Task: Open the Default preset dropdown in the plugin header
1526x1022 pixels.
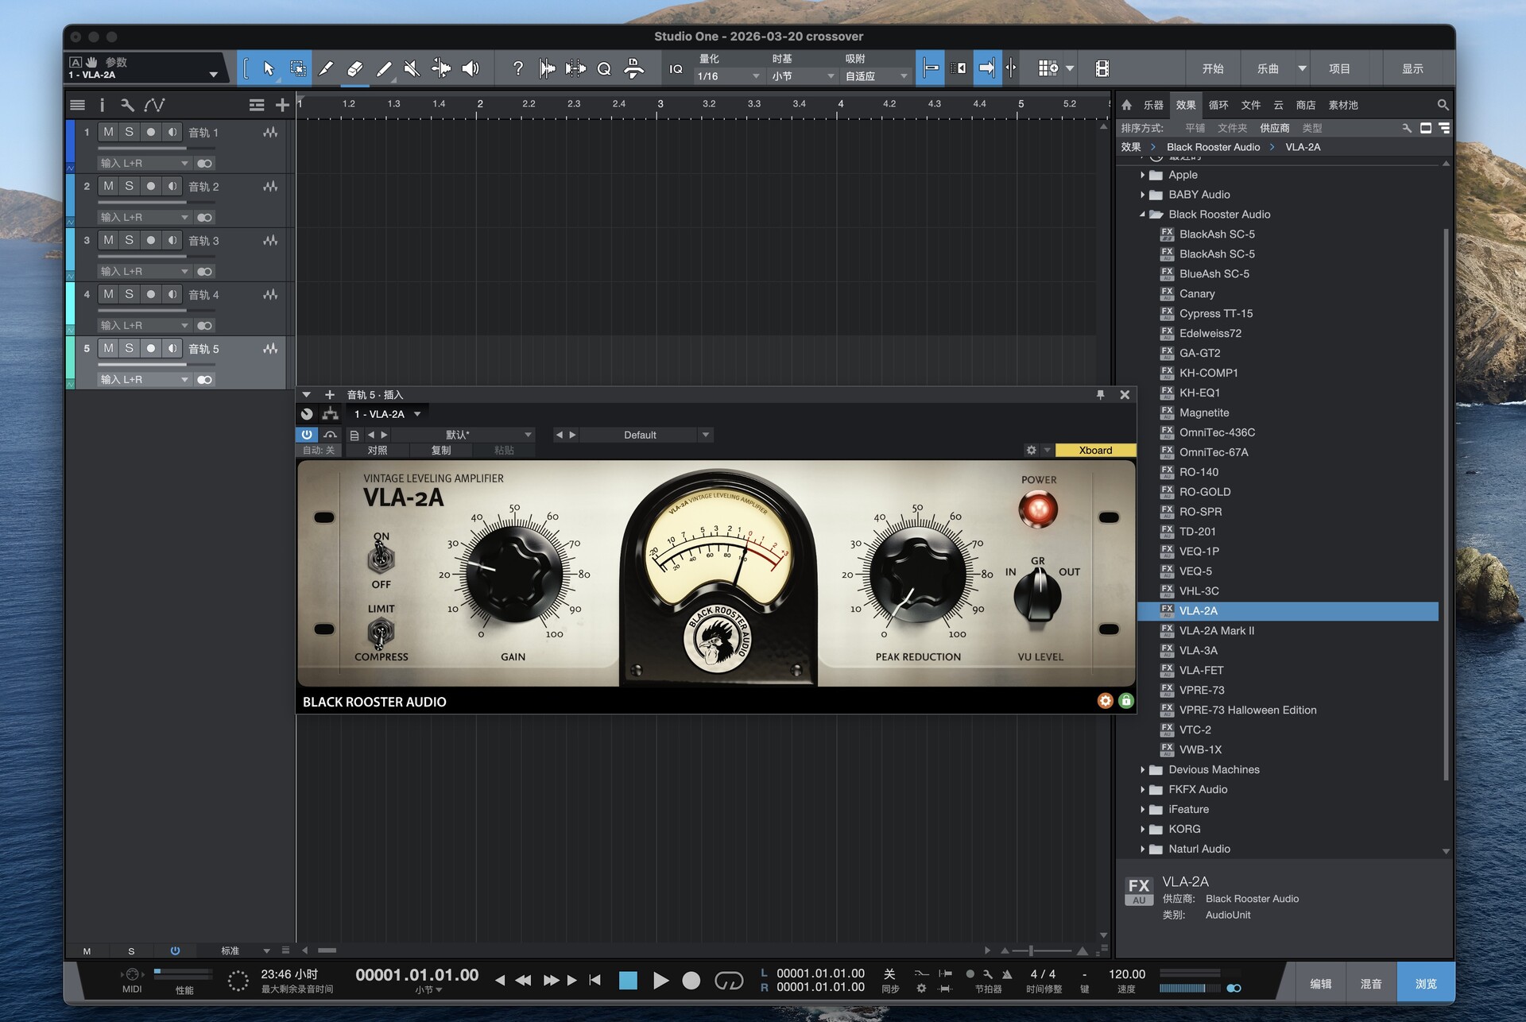Action: (706, 435)
